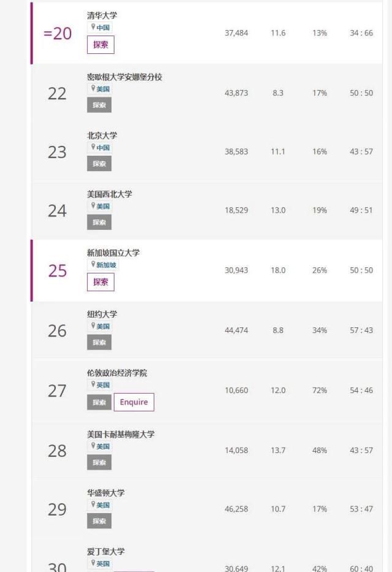This screenshot has height=572, width=392.
Task: Click the location pin icon under 清华大学
Action: 93,27
